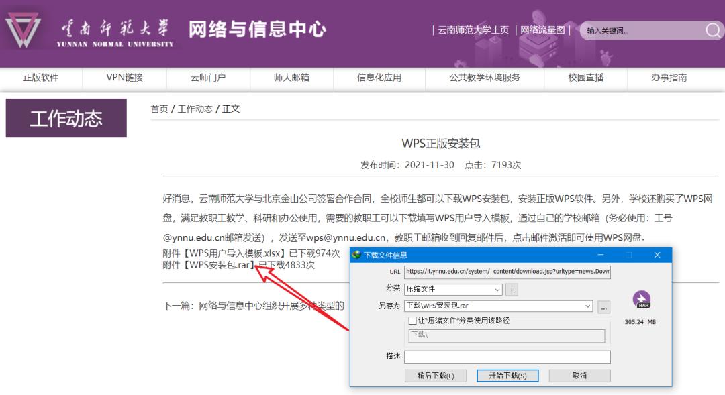This screenshot has height=395, width=725.
Task: Click the disabled 下载\ path field
Action: [506, 335]
